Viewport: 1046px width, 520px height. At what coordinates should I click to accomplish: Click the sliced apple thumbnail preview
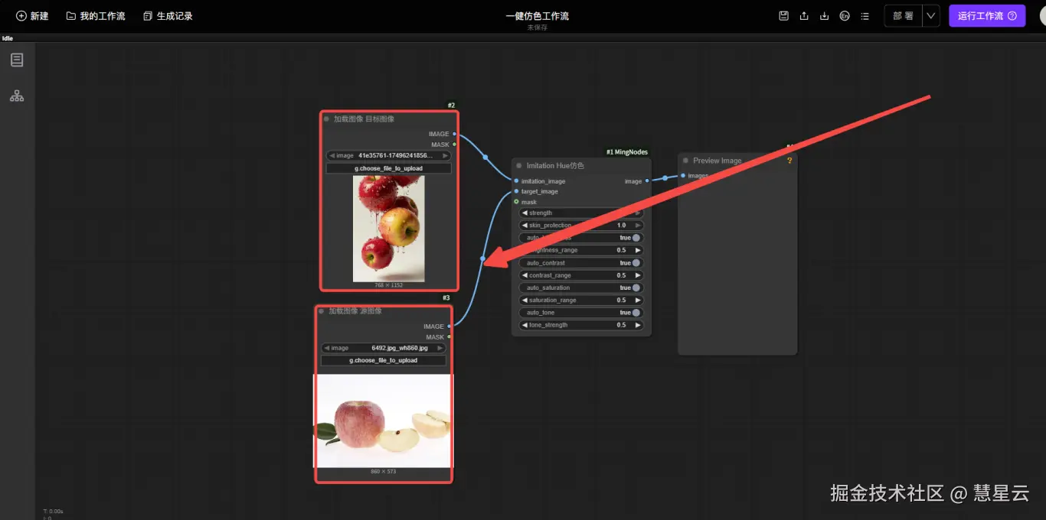tap(384, 421)
